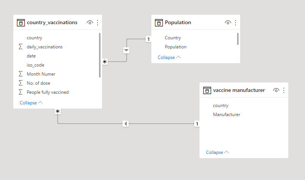Select the People fully vaccined field
The height and width of the screenshot is (180, 305).
pos(48,92)
